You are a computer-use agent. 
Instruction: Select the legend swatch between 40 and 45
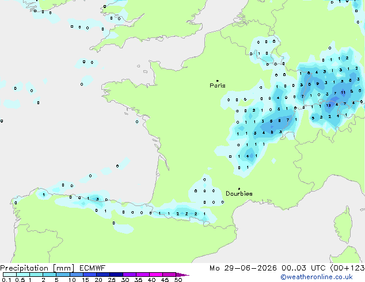[156, 275]
